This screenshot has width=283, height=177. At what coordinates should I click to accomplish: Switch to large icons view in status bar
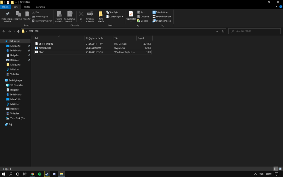280,169
